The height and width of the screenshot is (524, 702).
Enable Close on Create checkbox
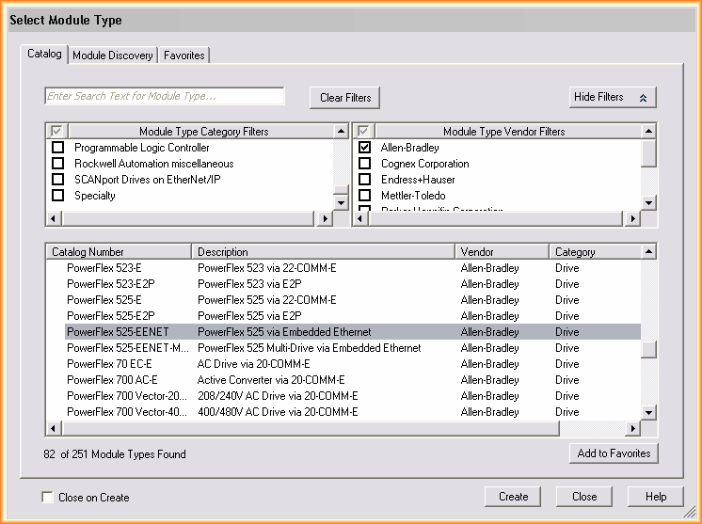coord(48,498)
